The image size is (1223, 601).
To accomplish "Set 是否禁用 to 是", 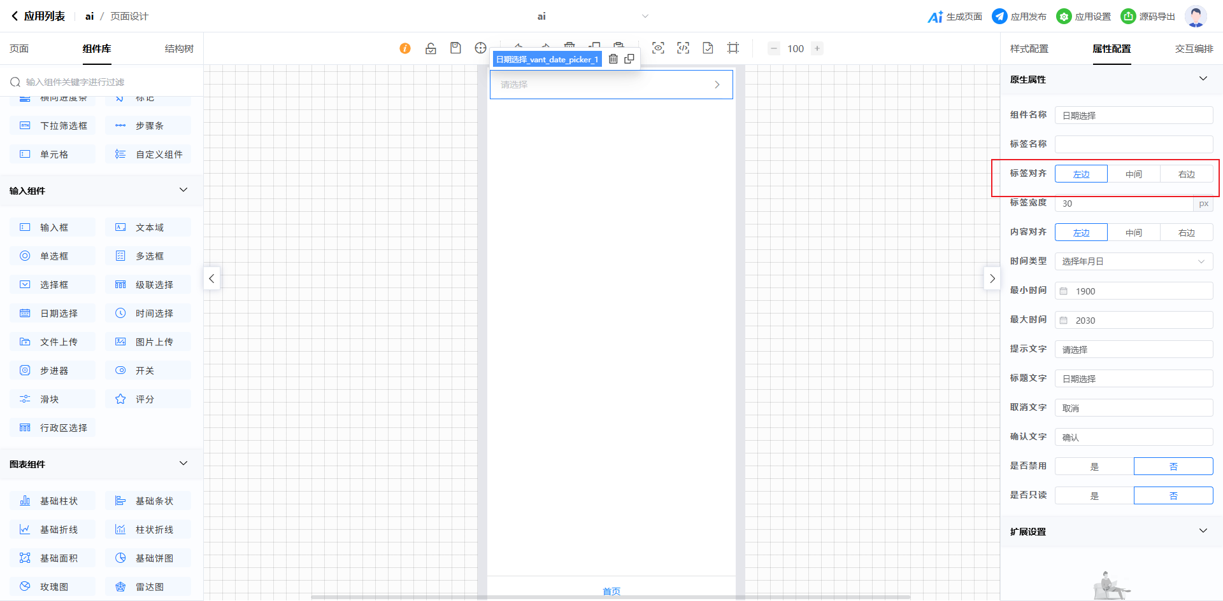I will pos(1094,467).
